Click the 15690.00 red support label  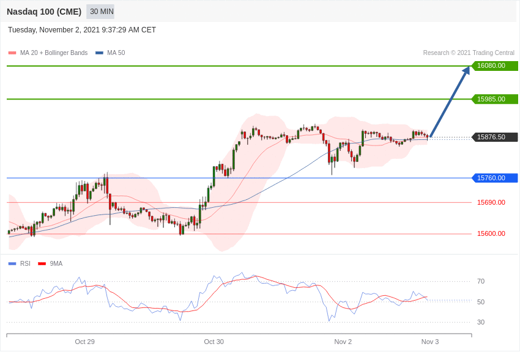[x=491, y=202]
